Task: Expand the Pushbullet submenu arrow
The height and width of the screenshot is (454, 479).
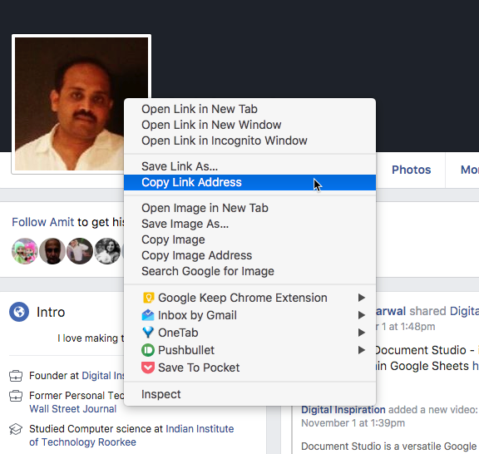Action: point(362,350)
